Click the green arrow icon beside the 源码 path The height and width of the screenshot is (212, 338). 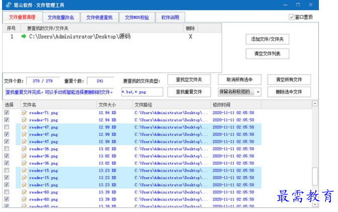tap(24, 36)
